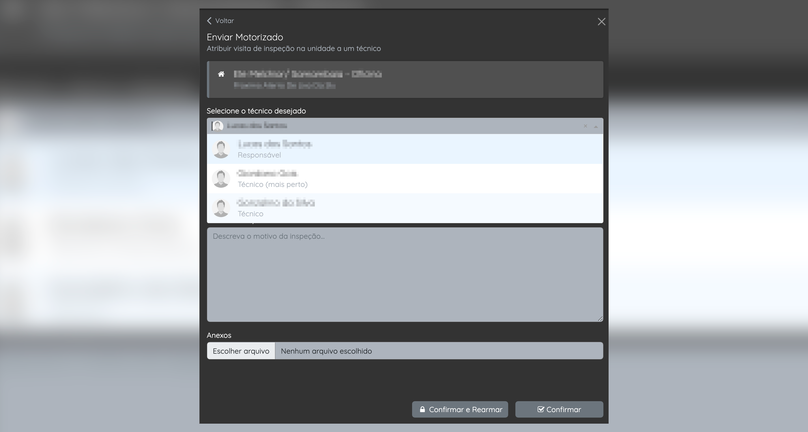Click the Voltar back arrow icon

(210, 21)
